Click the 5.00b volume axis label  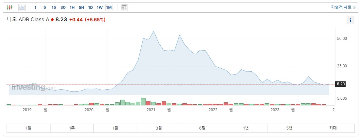tap(342, 98)
